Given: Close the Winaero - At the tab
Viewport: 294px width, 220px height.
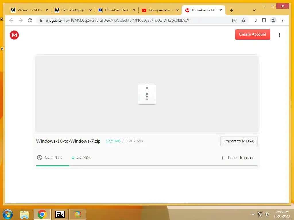Looking at the screenshot, I should coord(47,10).
